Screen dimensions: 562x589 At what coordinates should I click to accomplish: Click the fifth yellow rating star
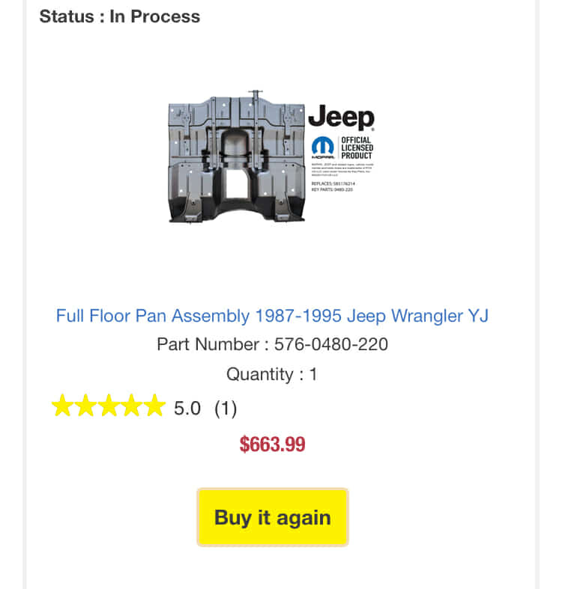(153, 406)
